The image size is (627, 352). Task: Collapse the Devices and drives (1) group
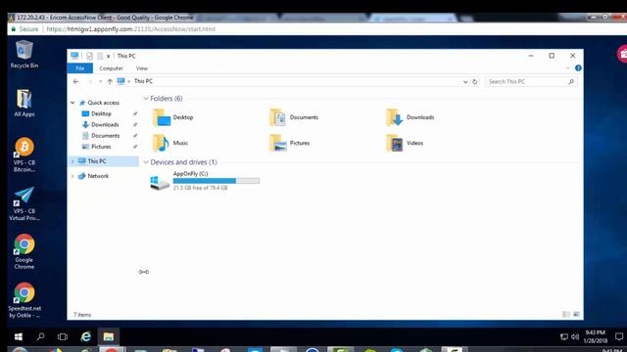coord(146,162)
